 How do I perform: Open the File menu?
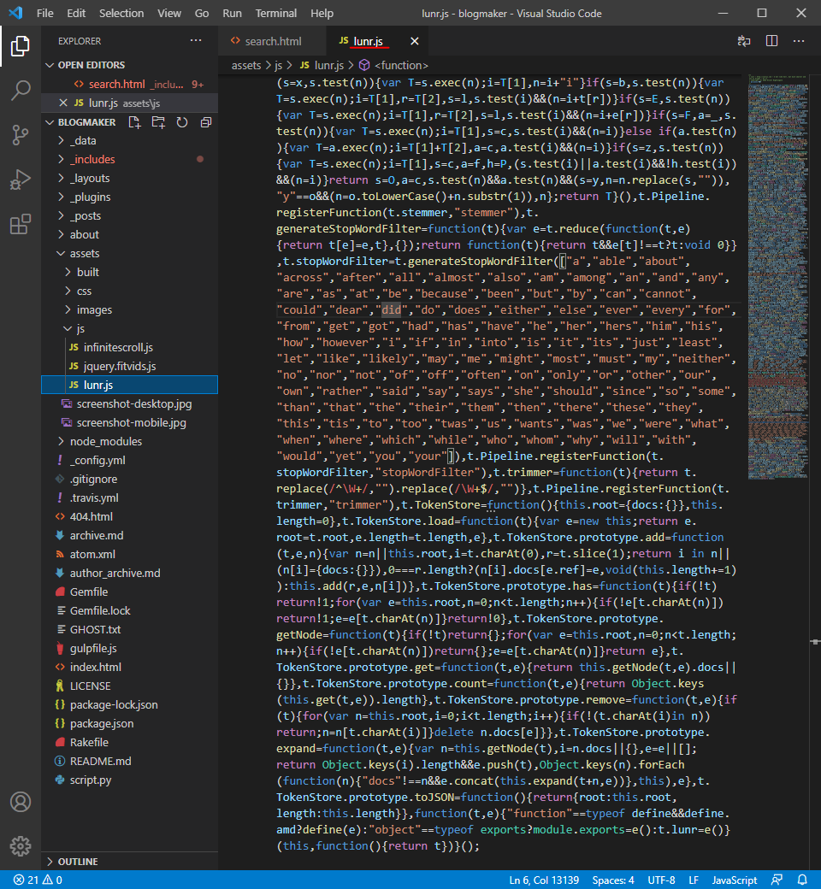44,13
